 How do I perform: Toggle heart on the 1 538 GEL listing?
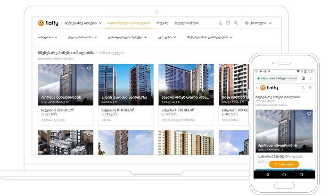[x=209, y=68]
